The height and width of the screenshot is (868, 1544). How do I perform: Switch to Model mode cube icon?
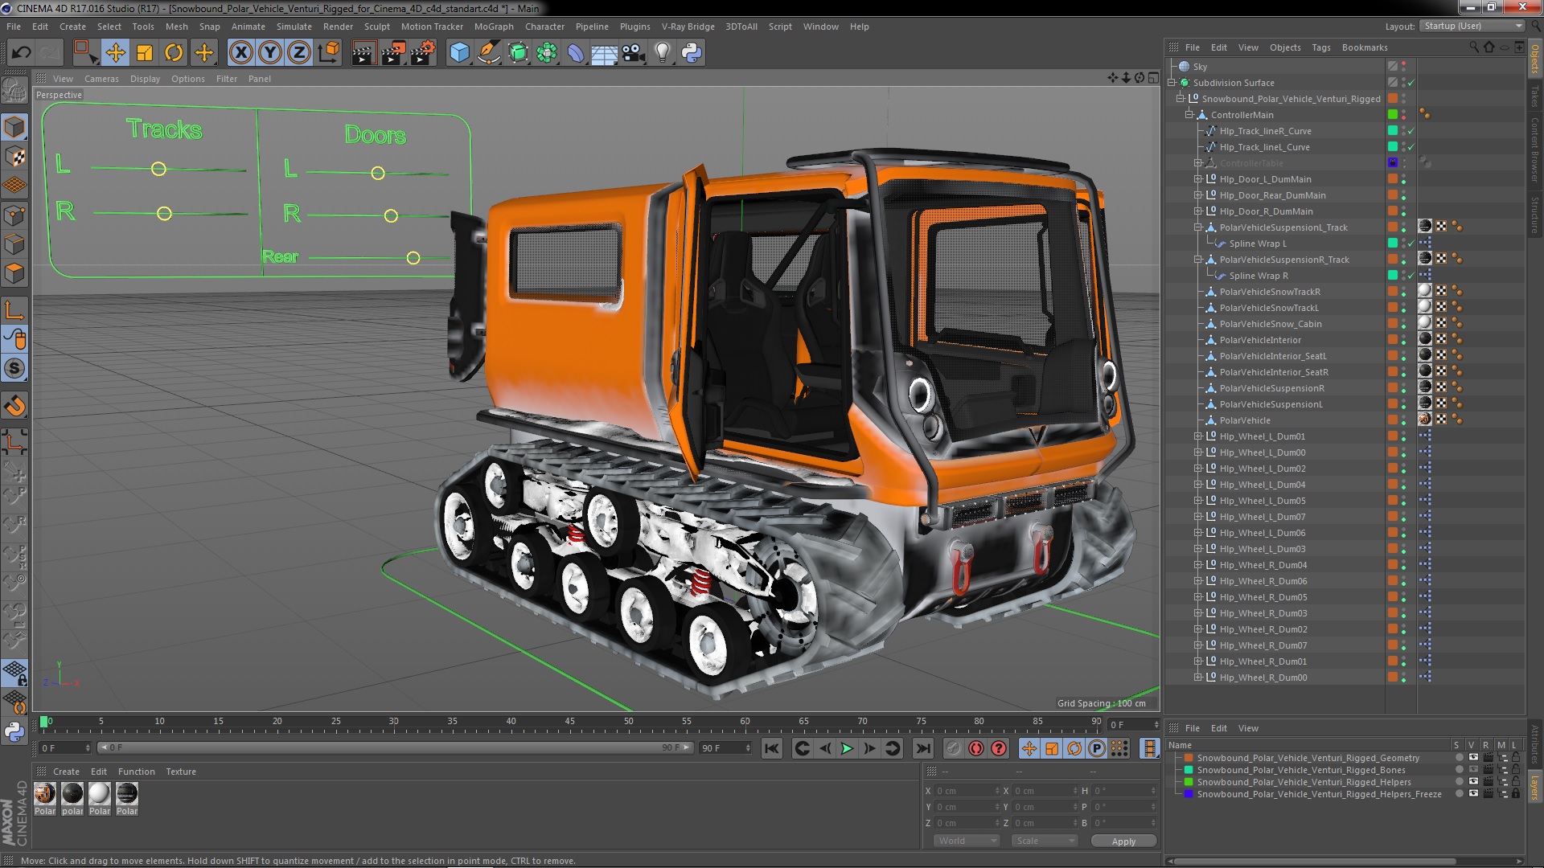pyautogui.click(x=14, y=127)
